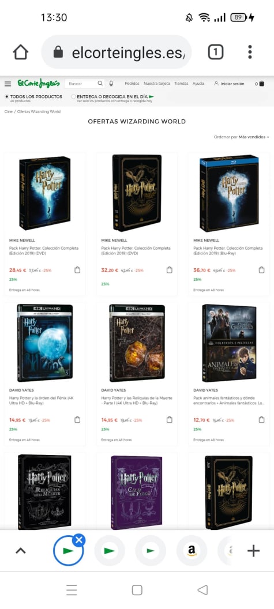Switch to the Amazon tab in tab strip

pyautogui.click(x=192, y=551)
